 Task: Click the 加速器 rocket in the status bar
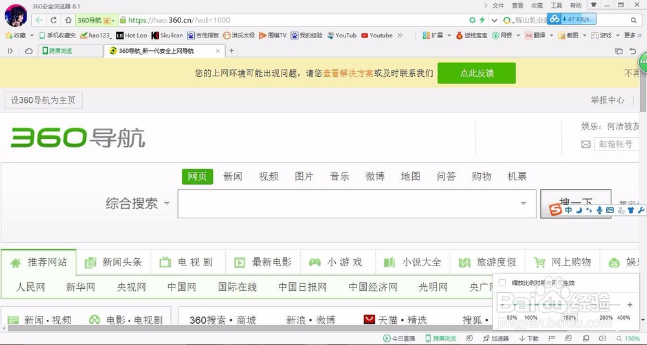[x=496, y=339]
